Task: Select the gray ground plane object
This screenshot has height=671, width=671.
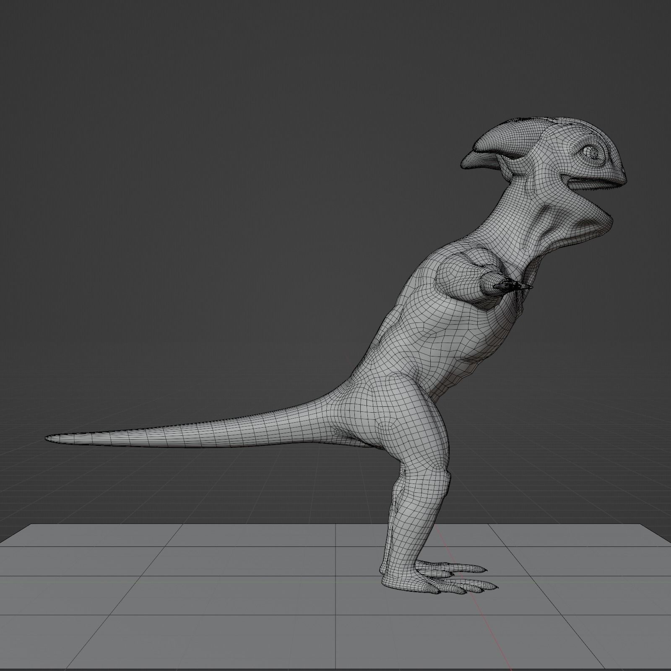Action: (x=335, y=597)
